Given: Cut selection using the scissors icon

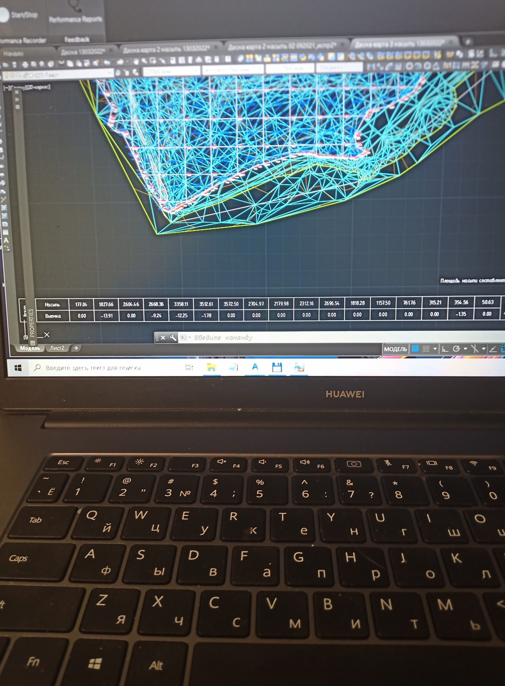Looking at the screenshot, I should [61, 64].
